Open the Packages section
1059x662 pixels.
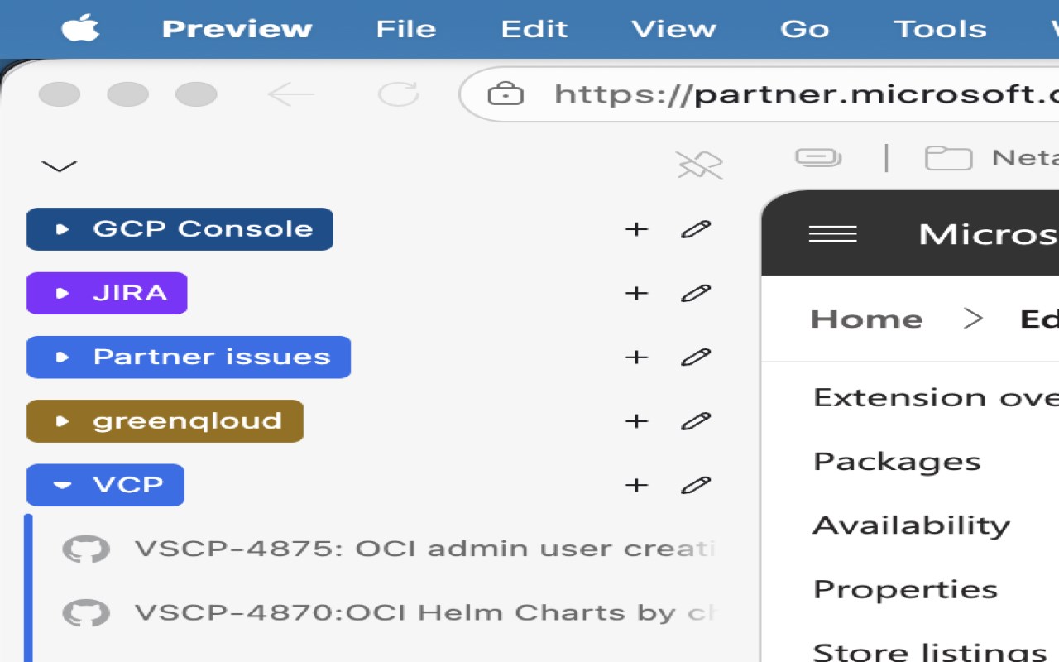(897, 462)
